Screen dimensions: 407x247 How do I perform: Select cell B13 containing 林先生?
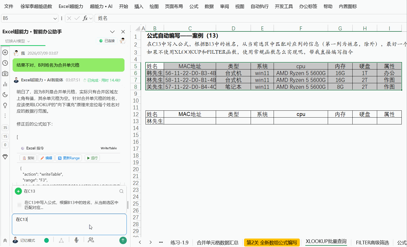point(155,121)
